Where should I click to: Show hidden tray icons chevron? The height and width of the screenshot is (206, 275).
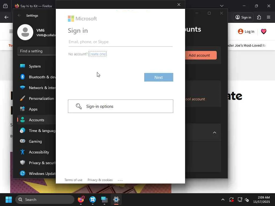point(223,200)
